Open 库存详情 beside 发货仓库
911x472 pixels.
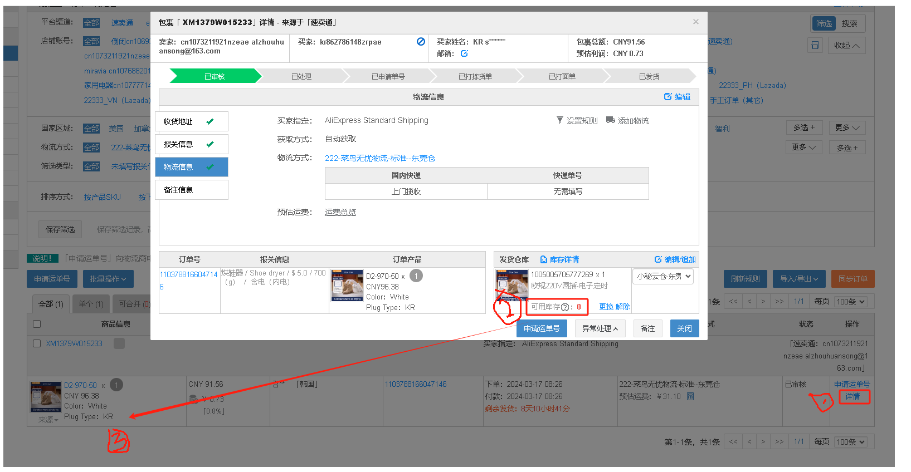pyautogui.click(x=559, y=259)
